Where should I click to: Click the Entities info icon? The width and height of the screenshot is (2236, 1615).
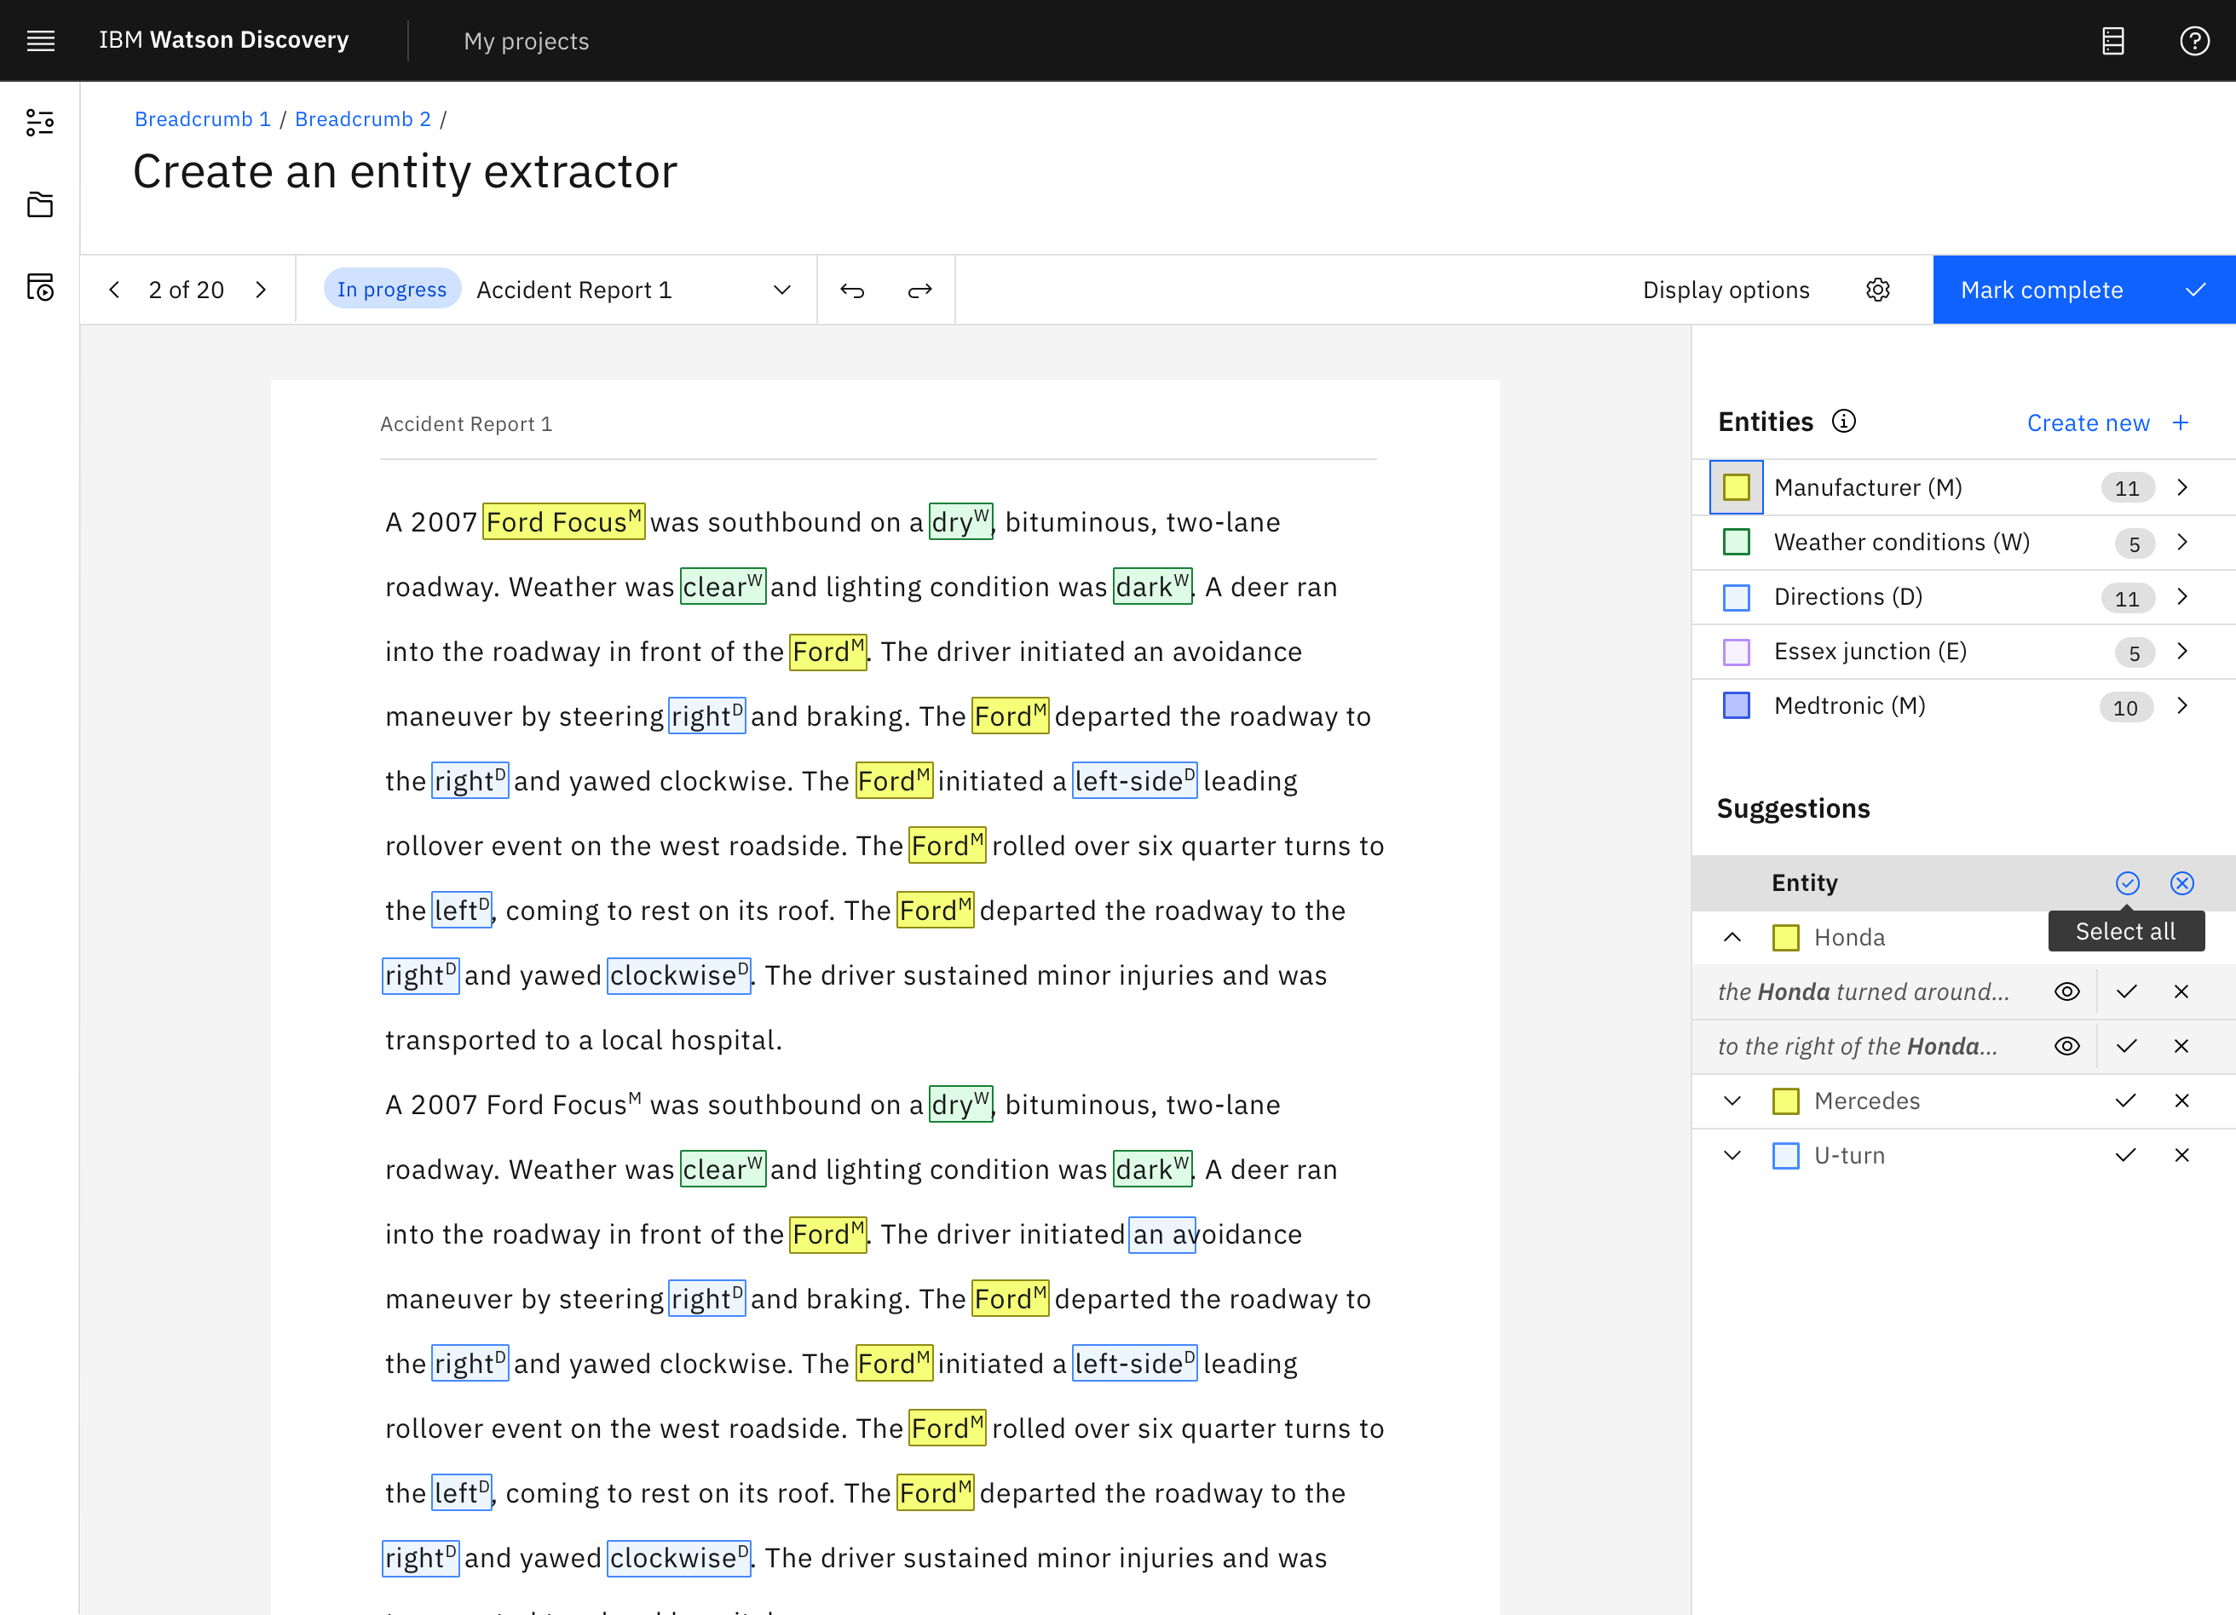pyautogui.click(x=1842, y=422)
